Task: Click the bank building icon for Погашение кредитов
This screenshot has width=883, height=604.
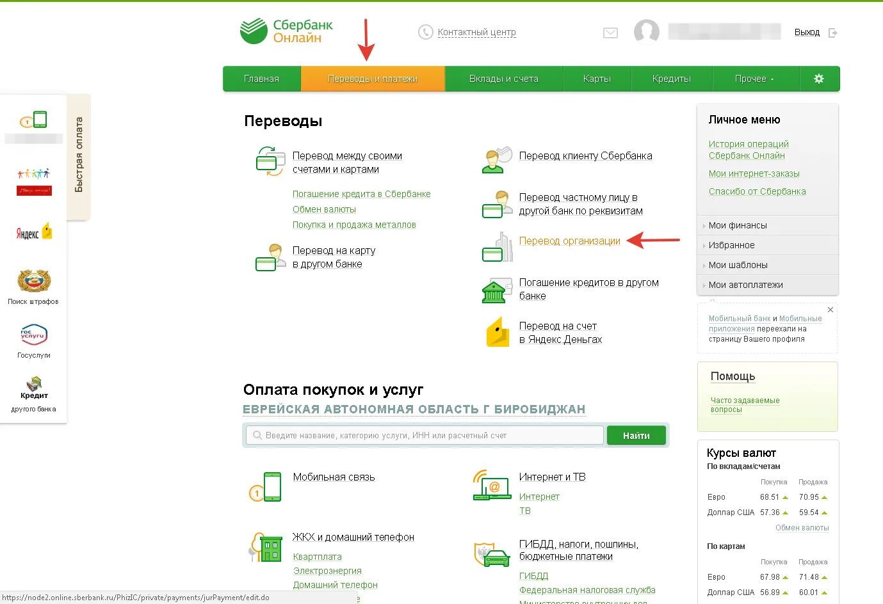Action: pyautogui.click(x=497, y=290)
